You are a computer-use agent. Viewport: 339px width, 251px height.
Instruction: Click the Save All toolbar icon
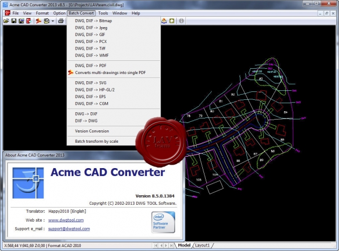tap(21, 21)
